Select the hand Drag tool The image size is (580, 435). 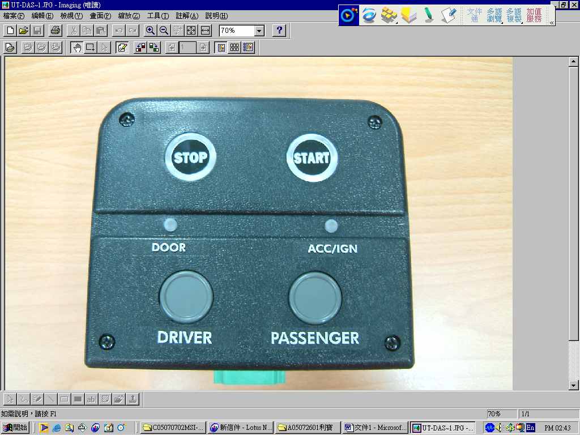pos(76,48)
